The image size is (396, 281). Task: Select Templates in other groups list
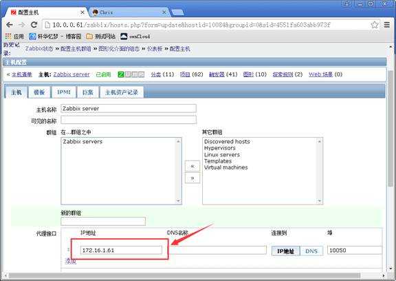(218, 161)
